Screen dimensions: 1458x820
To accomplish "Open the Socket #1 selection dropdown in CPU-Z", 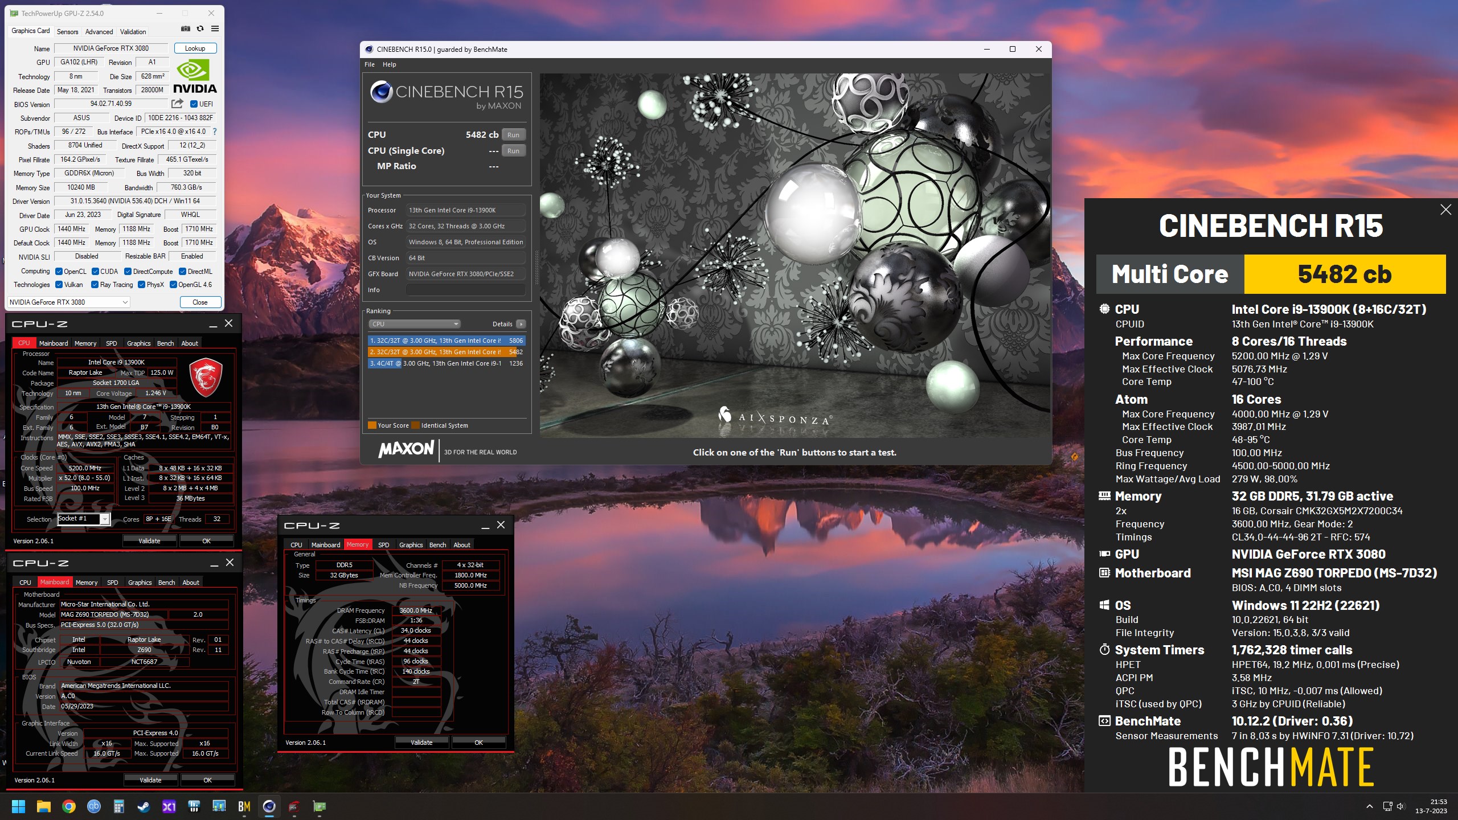I will (83, 519).
